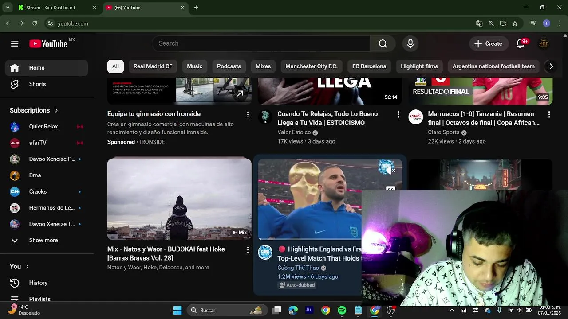
Task: Open a new browser tab
Action: point(196,8)
